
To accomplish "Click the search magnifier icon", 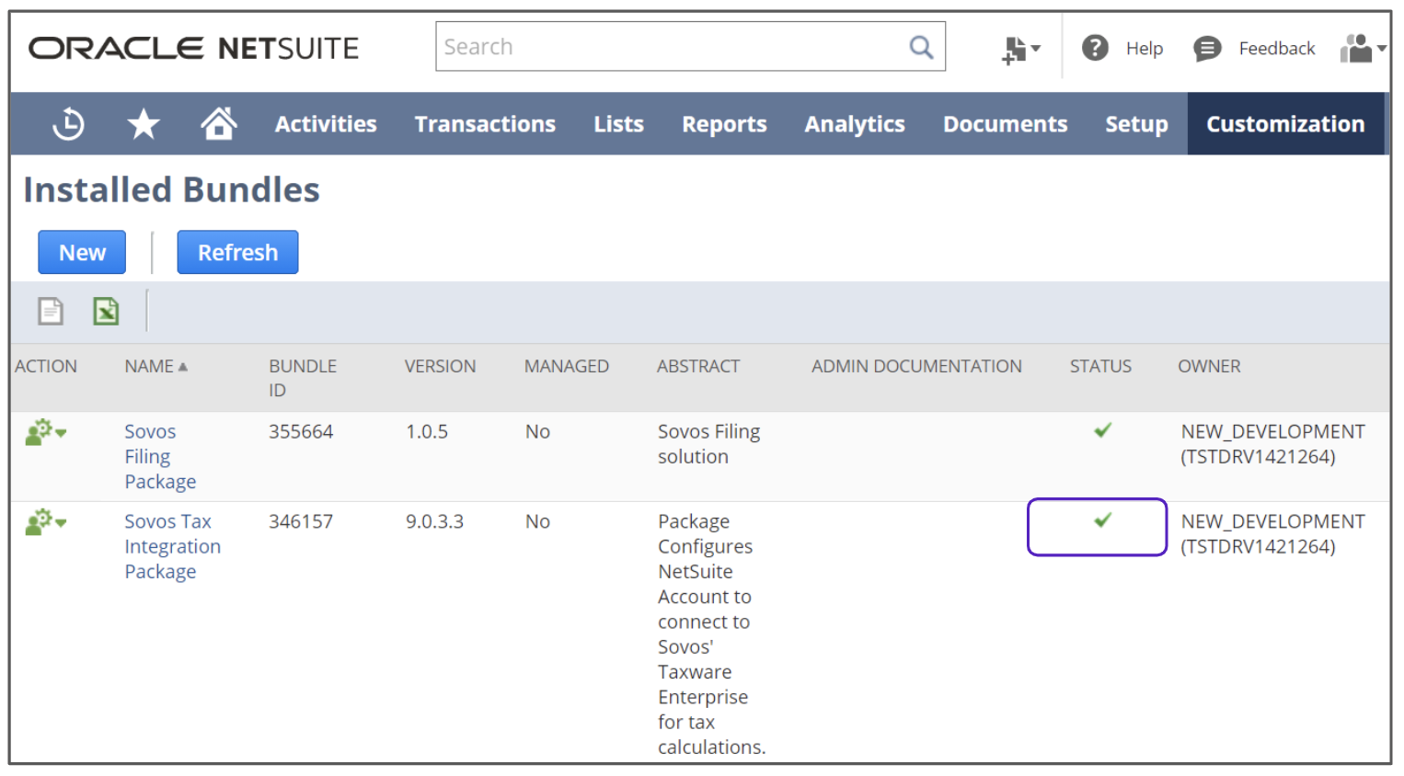I will (x=921, y=47).
